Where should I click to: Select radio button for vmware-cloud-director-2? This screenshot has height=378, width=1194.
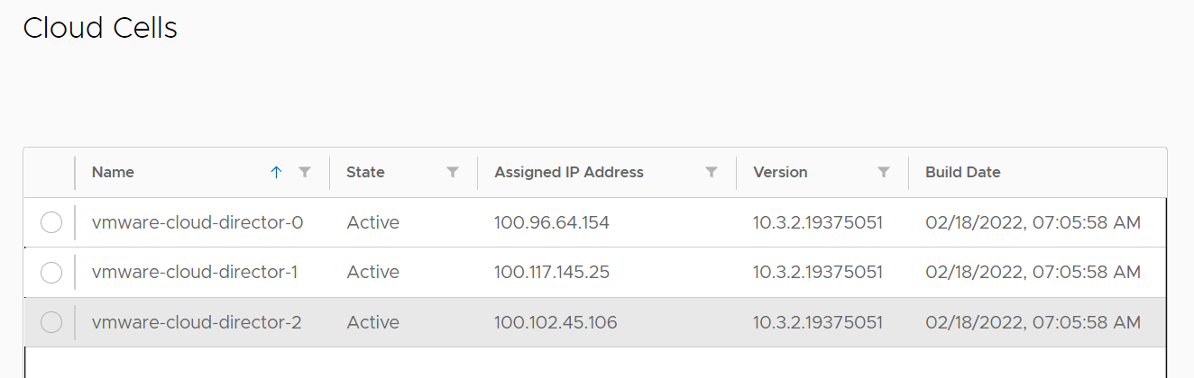(x=51, y=322)
